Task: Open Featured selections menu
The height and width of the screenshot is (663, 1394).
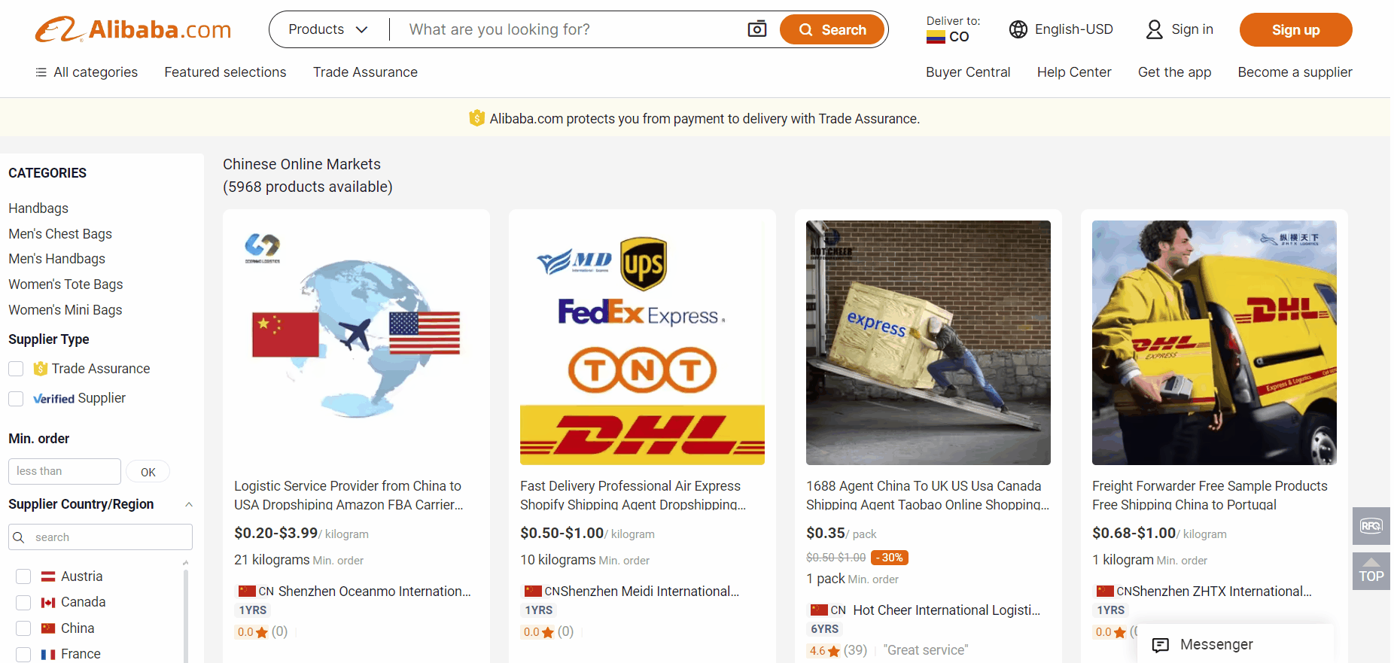Action: 225,72
